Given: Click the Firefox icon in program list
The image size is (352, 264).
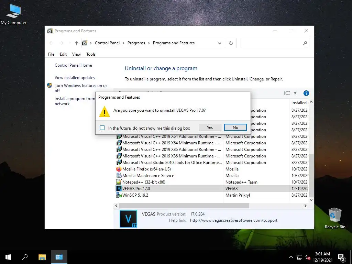Looking at the screenshot, I should (x=119, y=169).
